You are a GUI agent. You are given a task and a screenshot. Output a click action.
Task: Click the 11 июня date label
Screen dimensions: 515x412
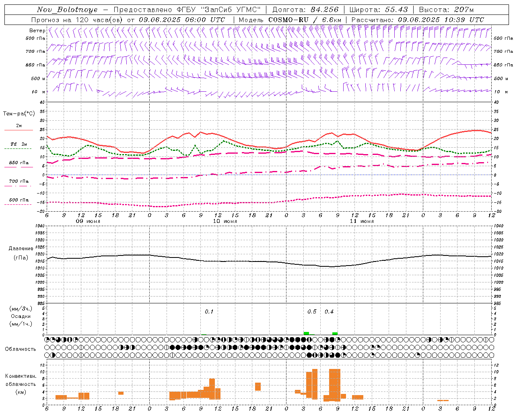pyautogui.click(x=362, y=221)
